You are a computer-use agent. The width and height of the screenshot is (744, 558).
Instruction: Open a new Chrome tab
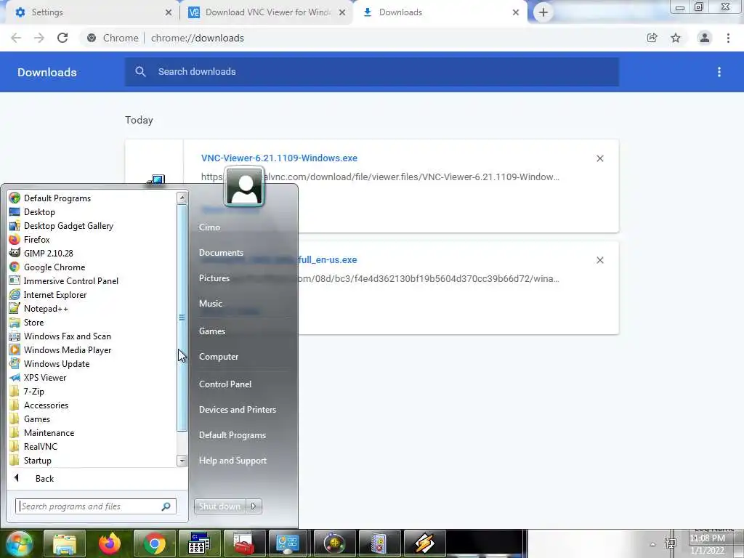pos(543,12)
